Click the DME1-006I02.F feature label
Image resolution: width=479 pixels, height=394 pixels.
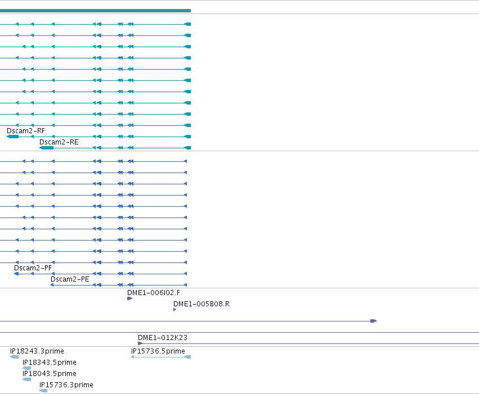[154, 293]
